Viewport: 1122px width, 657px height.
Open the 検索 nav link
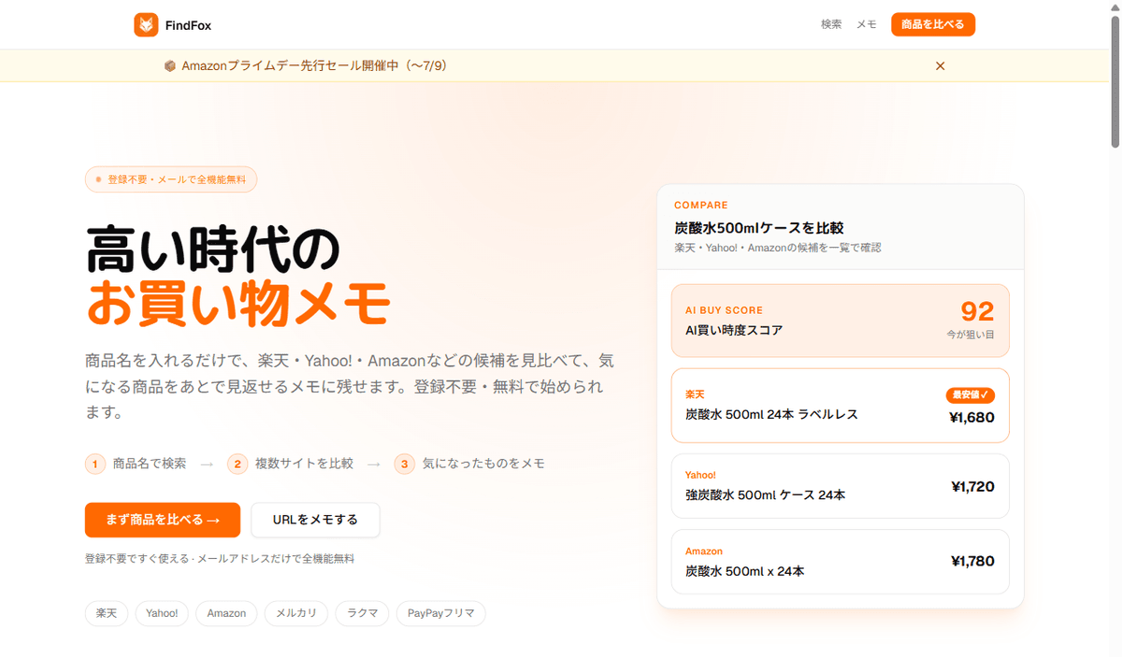pos(831,24)
